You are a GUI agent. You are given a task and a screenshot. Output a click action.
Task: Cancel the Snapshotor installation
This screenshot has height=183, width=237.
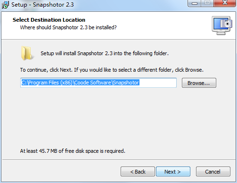[x=213, y=172]
